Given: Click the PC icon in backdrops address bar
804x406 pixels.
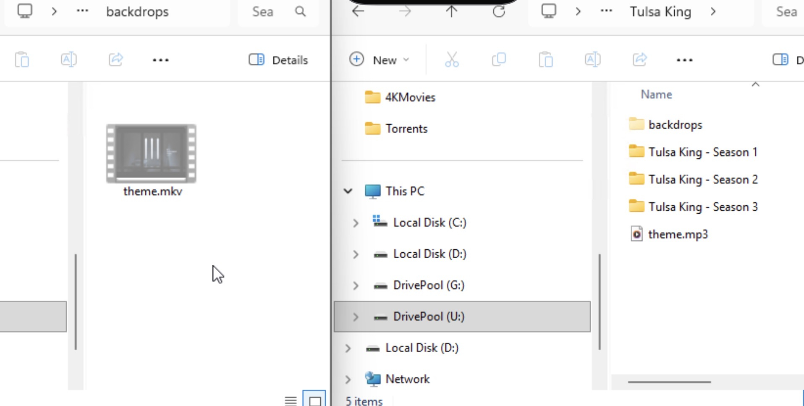Looking at the screenshot, I should 25,11.
